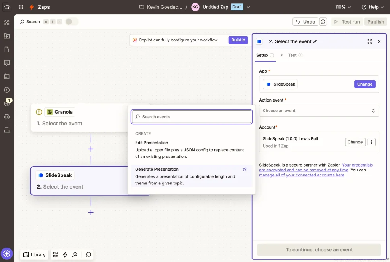Click the Zaps lightning bolt logo
Image resolution: width=390 pixels, height=262 pixels.
[x=32, y=7]
